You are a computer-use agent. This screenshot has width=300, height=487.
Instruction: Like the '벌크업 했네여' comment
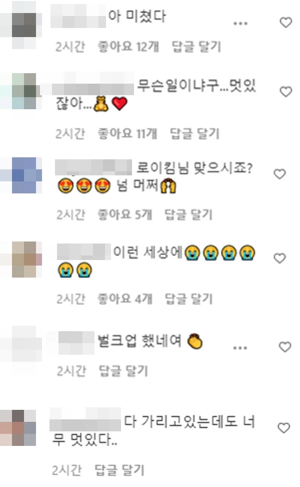click(x=285, y=347)
